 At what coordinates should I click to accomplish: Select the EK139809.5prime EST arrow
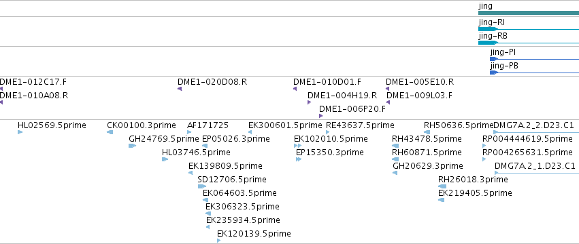pos(191,173)
